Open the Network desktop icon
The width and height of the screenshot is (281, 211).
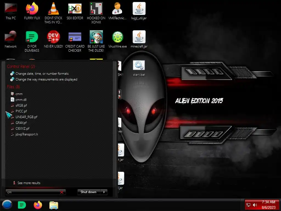(x=11, y=40)
